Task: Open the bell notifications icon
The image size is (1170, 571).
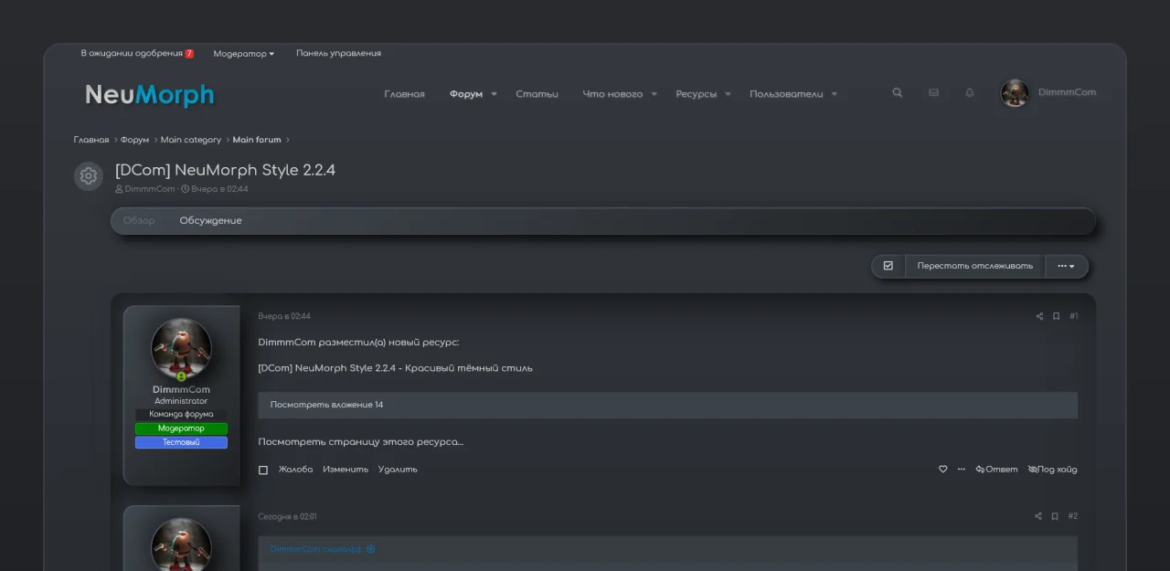Action: (970, 93)
